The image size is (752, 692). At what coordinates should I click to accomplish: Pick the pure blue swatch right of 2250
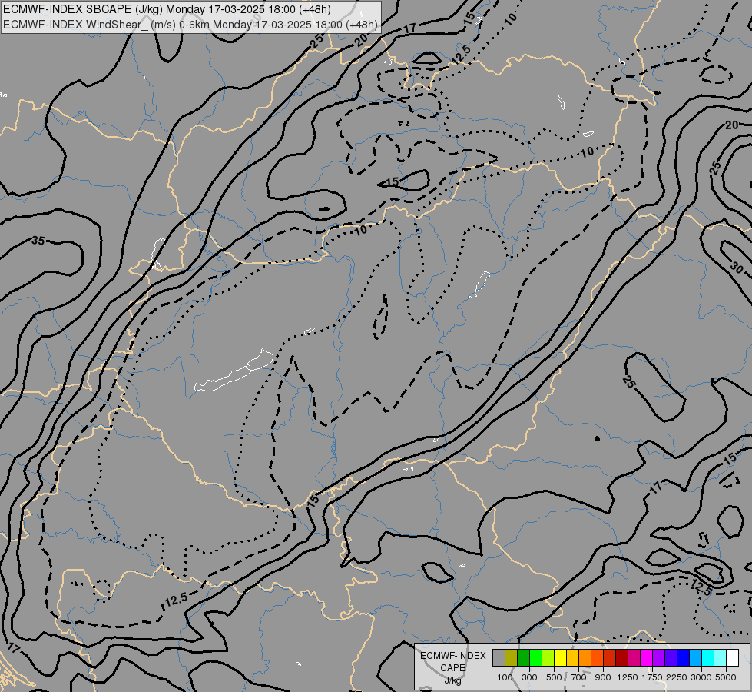click(684, 658)
